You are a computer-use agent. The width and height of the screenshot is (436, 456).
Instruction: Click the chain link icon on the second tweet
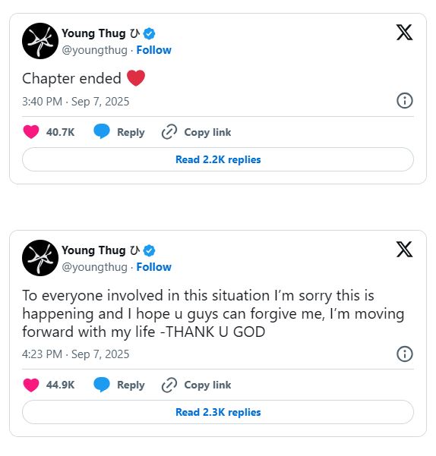(x=169, y=385)
